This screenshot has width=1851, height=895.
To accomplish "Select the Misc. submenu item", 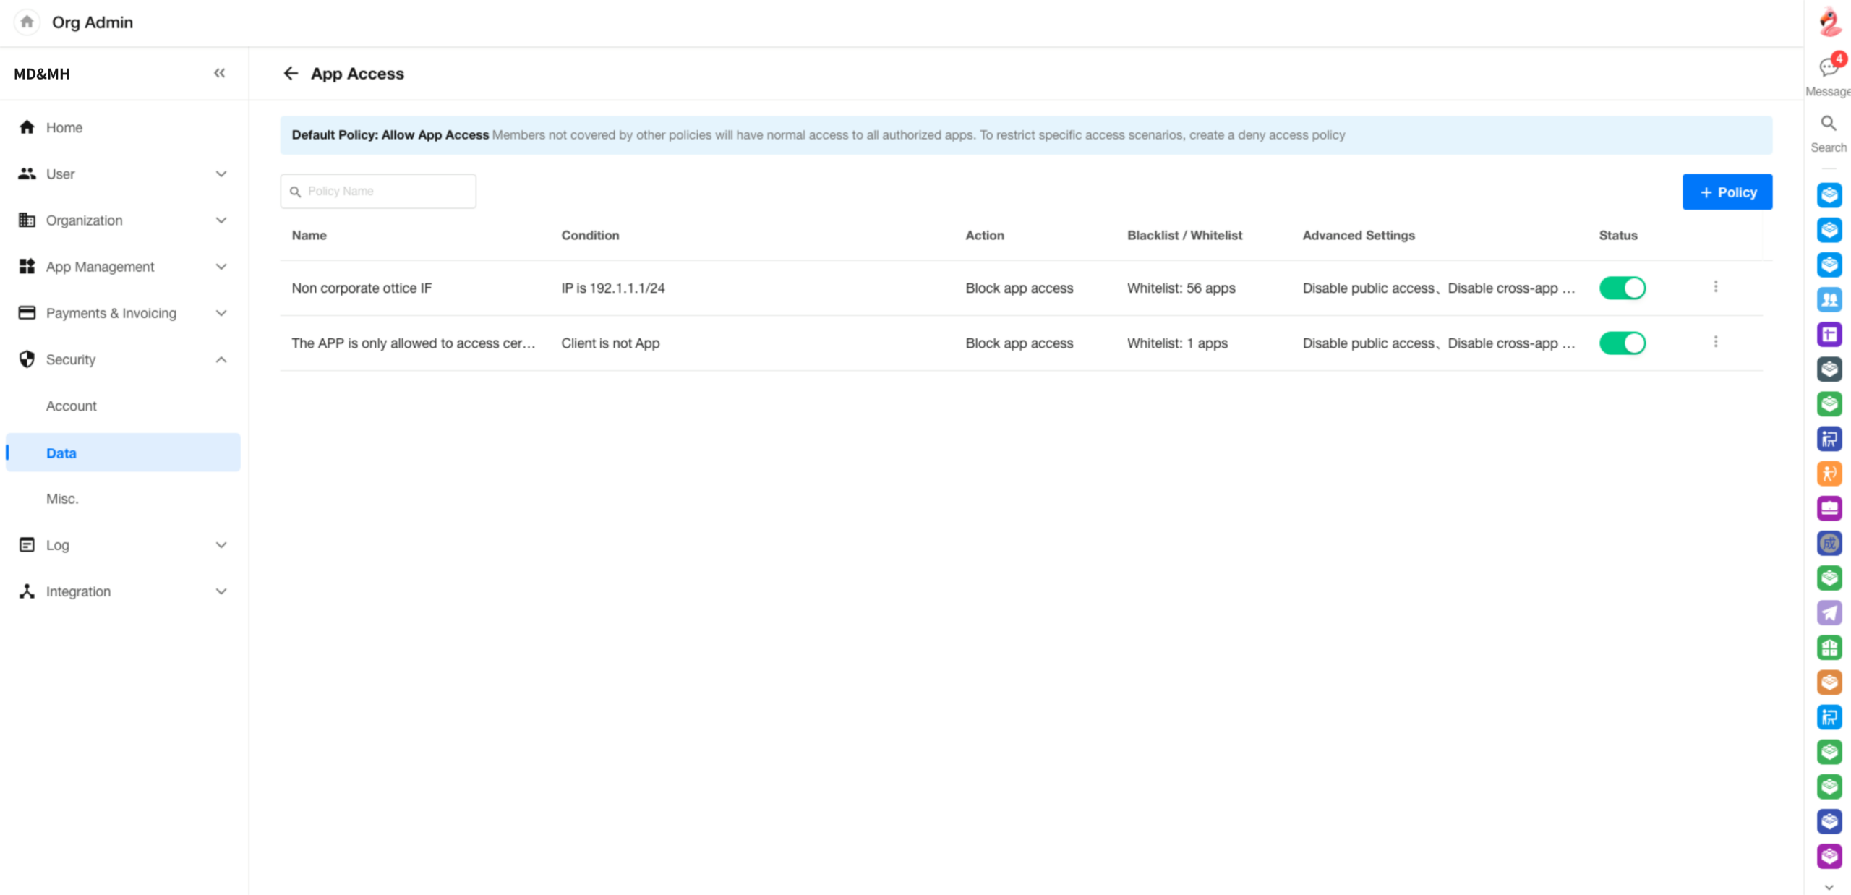I will (x=62, y=499).
